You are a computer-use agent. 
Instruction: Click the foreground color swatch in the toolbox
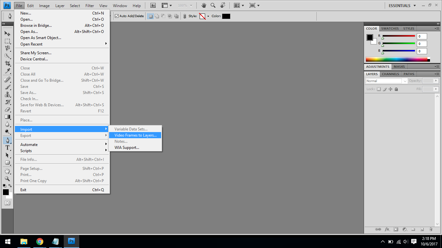[x=6, y=192]
